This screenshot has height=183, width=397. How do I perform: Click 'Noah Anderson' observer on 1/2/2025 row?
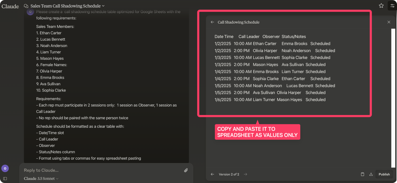[296, 50]
